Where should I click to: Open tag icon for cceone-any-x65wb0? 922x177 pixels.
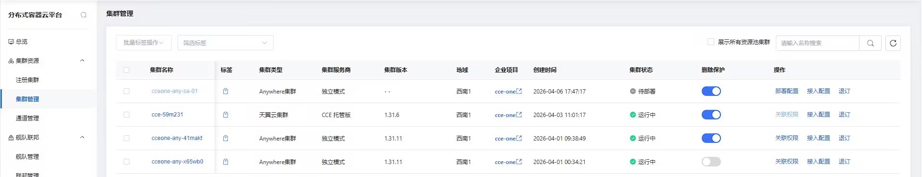tap(226, 162)
